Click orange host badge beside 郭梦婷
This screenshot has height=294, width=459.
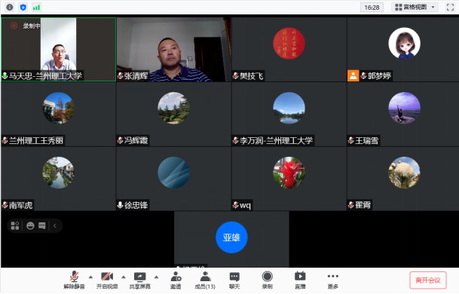pyautogui.click(x=353, y=76)
